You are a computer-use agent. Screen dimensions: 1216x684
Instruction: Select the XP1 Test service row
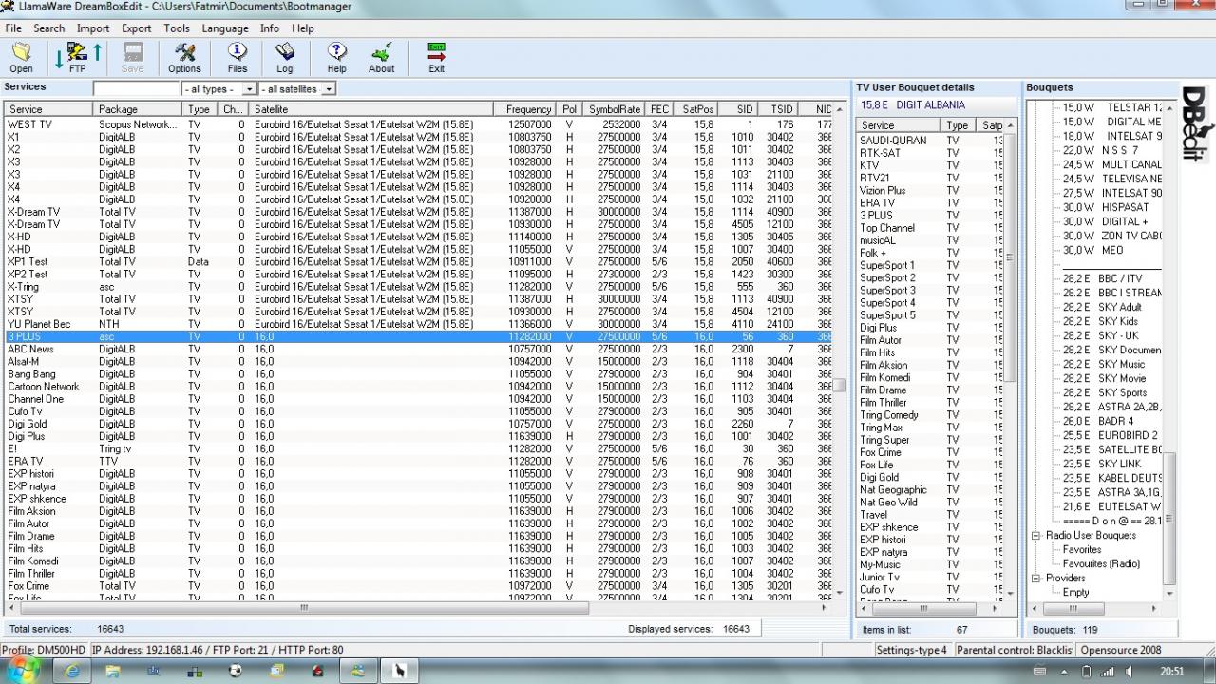pos(417,261)
